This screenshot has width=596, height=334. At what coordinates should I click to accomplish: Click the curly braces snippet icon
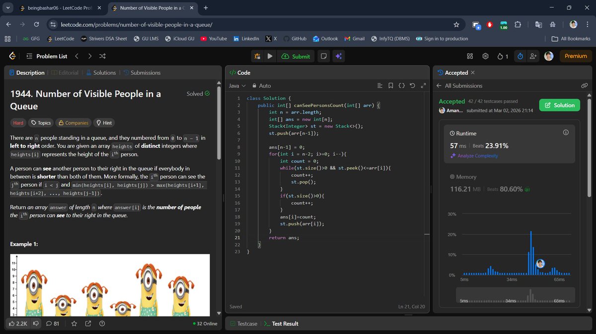402,86
